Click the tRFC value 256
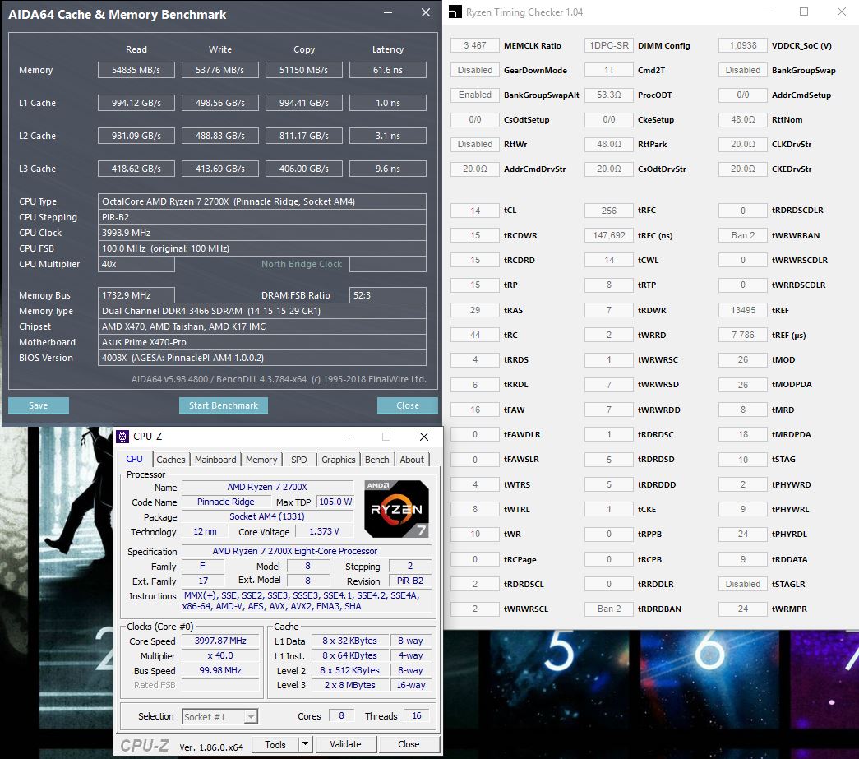Screen dimensions: 859x759 point(608,211)
